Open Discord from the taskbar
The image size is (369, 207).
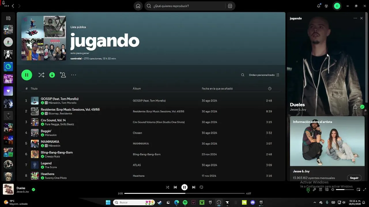(x=253, y=202)
